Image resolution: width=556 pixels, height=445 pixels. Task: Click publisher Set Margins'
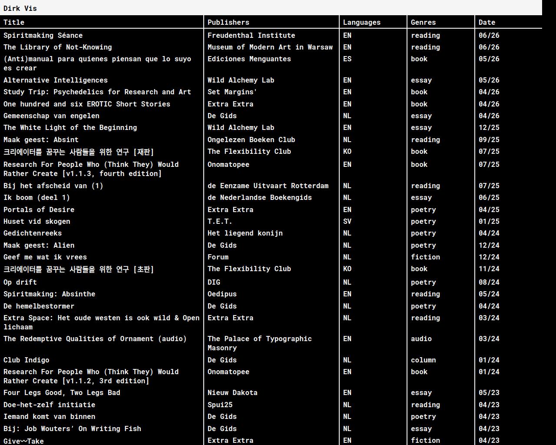[232, 92]
